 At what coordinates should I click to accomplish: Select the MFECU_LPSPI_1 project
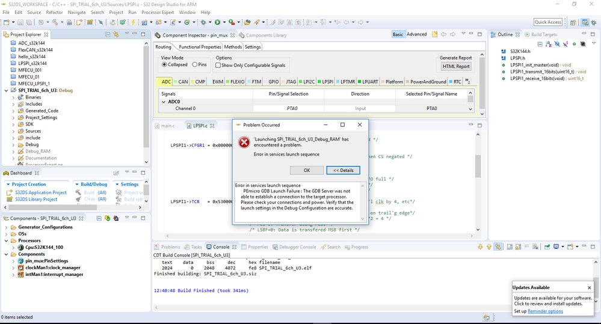pos(34,84)
